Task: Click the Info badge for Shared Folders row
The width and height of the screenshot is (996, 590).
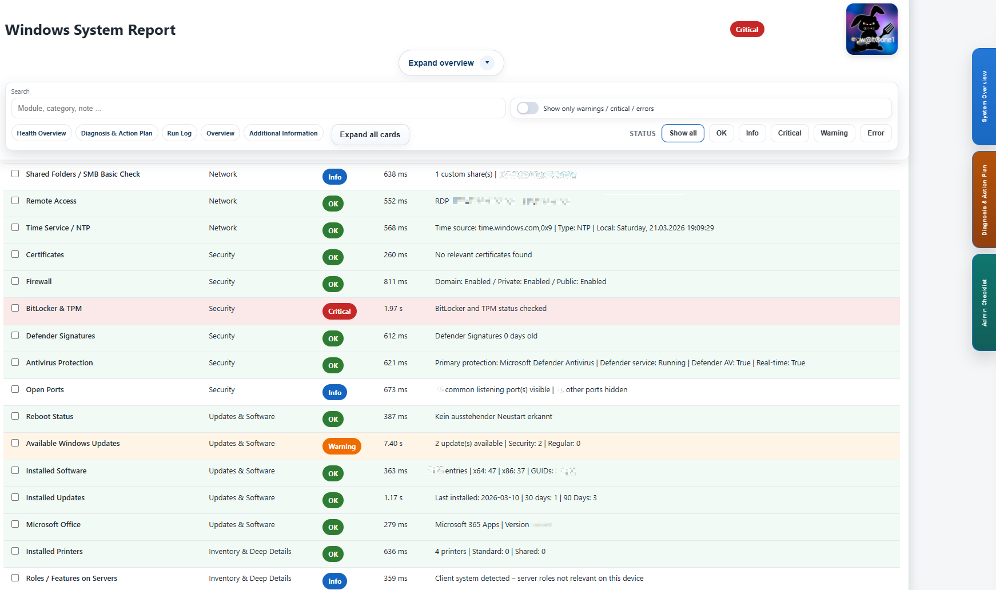Action: pos(334,177)
